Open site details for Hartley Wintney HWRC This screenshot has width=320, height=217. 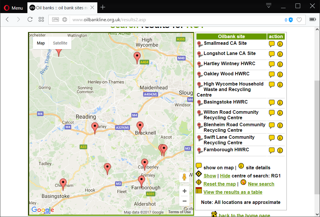click(280, 64)
